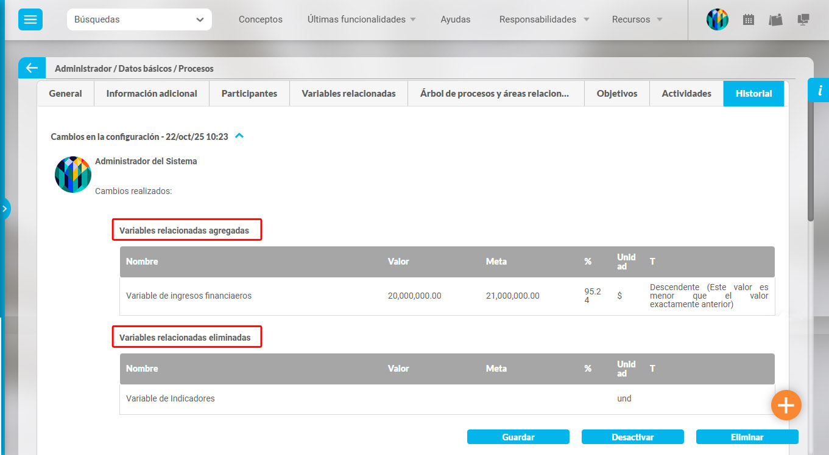Viewport: 829px width, 455px height.
Task: Click Conceptos in the top menu
Action: [x=260, y=19]
